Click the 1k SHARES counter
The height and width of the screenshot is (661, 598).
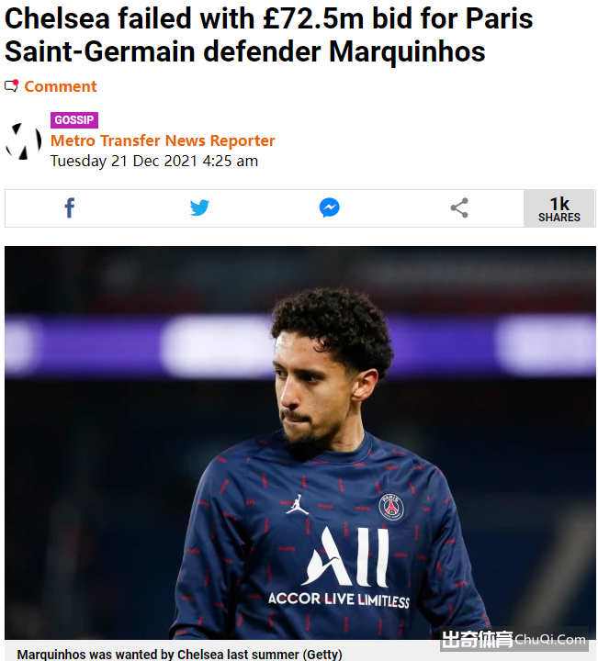559,208
